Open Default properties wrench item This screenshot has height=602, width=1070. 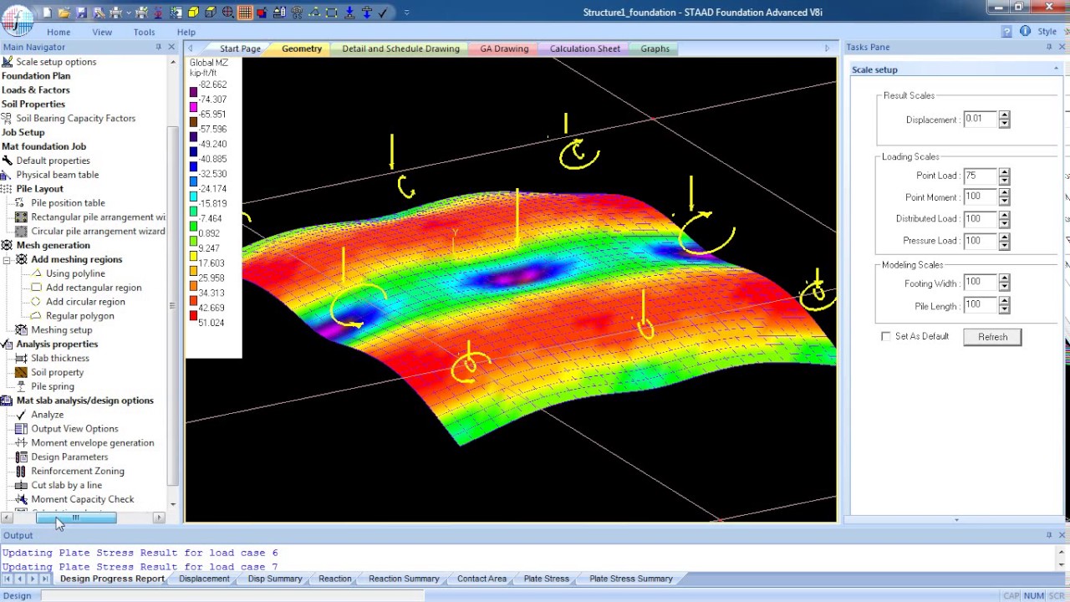[x=53, y=161]
